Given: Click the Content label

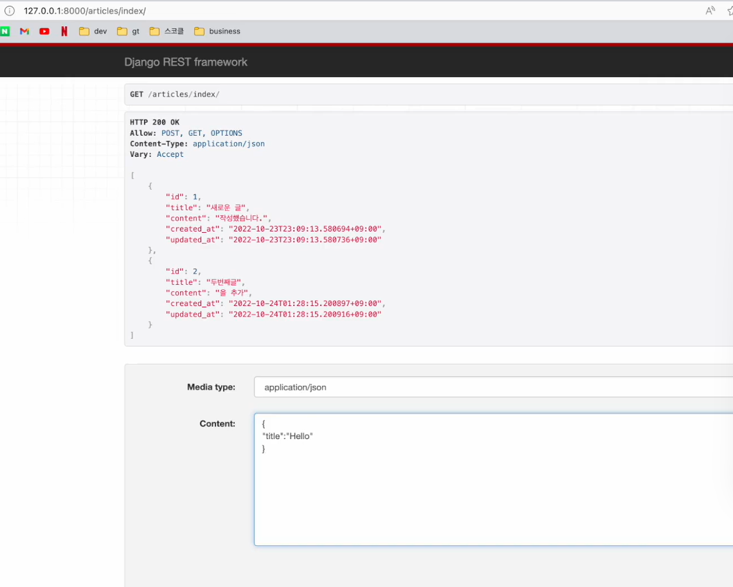Looking at the screenshot, I should pyautogui.click(x=217, y=424).
